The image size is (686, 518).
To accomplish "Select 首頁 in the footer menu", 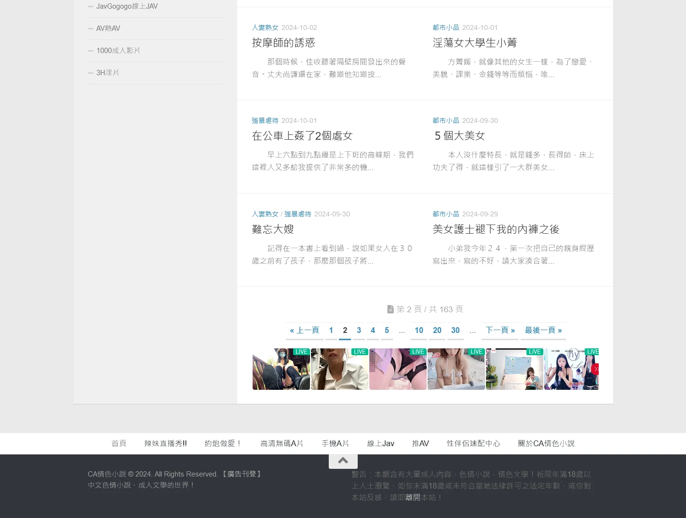I will [119, 444].
